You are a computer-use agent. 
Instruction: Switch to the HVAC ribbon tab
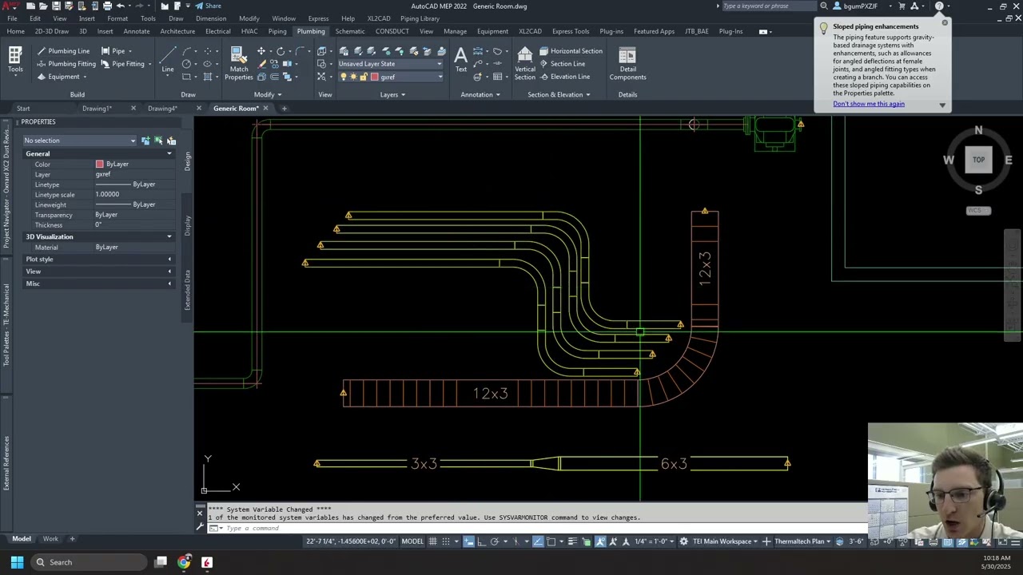(x=249, y=31)
